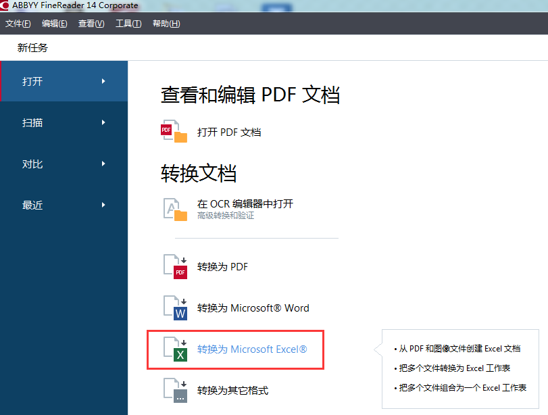Select the 新任务 tab

click(33, 48)
